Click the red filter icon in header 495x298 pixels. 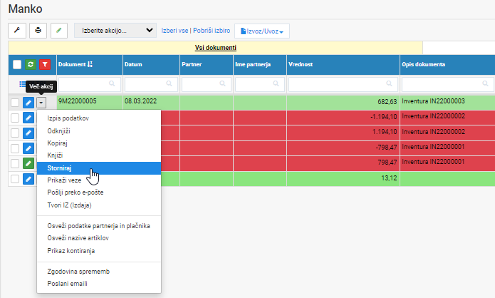[x=45, y=64]
